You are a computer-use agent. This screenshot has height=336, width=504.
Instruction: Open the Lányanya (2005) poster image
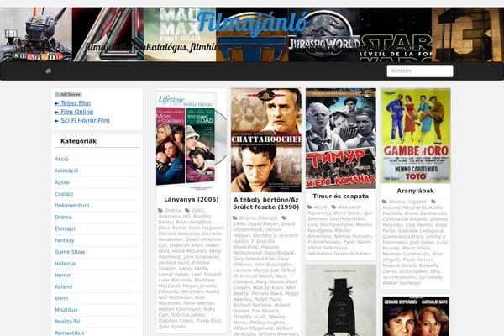click(192, 140)
